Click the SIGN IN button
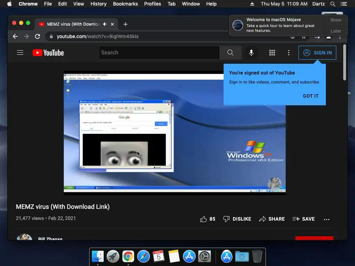This screenshot has height=266, width=355. pos(317,53)
